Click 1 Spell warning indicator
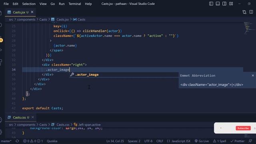 tap(220, 141)
